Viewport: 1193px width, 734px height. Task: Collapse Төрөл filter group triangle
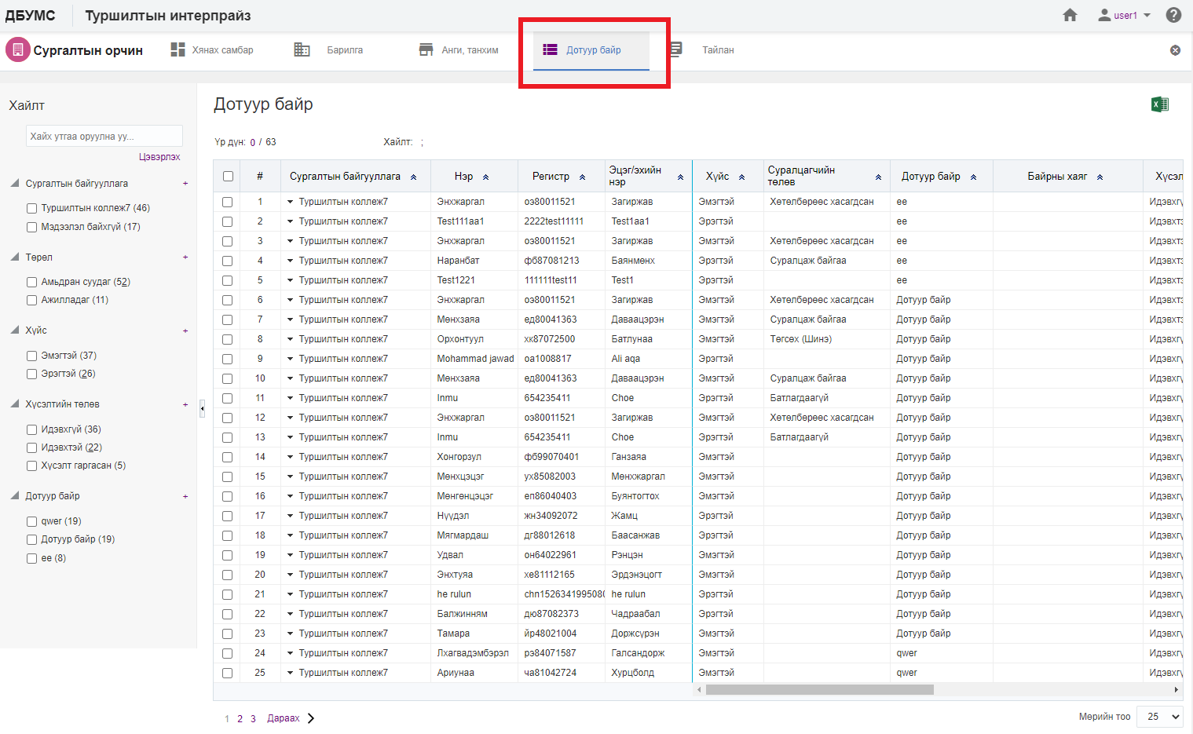pos(15,257)
